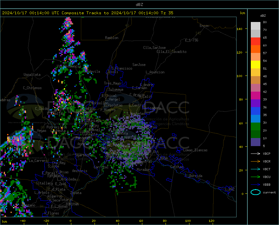The height and width of the screenshot is (225, 279).
Task: Click the Gltallary map label
Action: (44, 183)
